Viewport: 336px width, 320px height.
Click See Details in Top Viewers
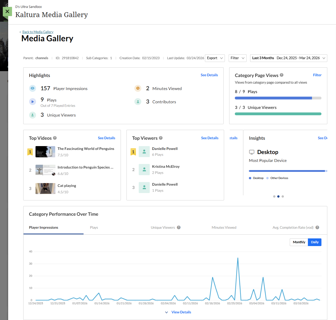pos(210,138)
